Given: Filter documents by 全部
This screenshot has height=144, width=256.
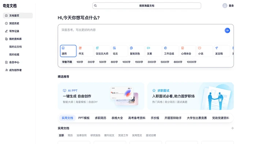Looking at the screenshot, I should (x=61, y=135).
